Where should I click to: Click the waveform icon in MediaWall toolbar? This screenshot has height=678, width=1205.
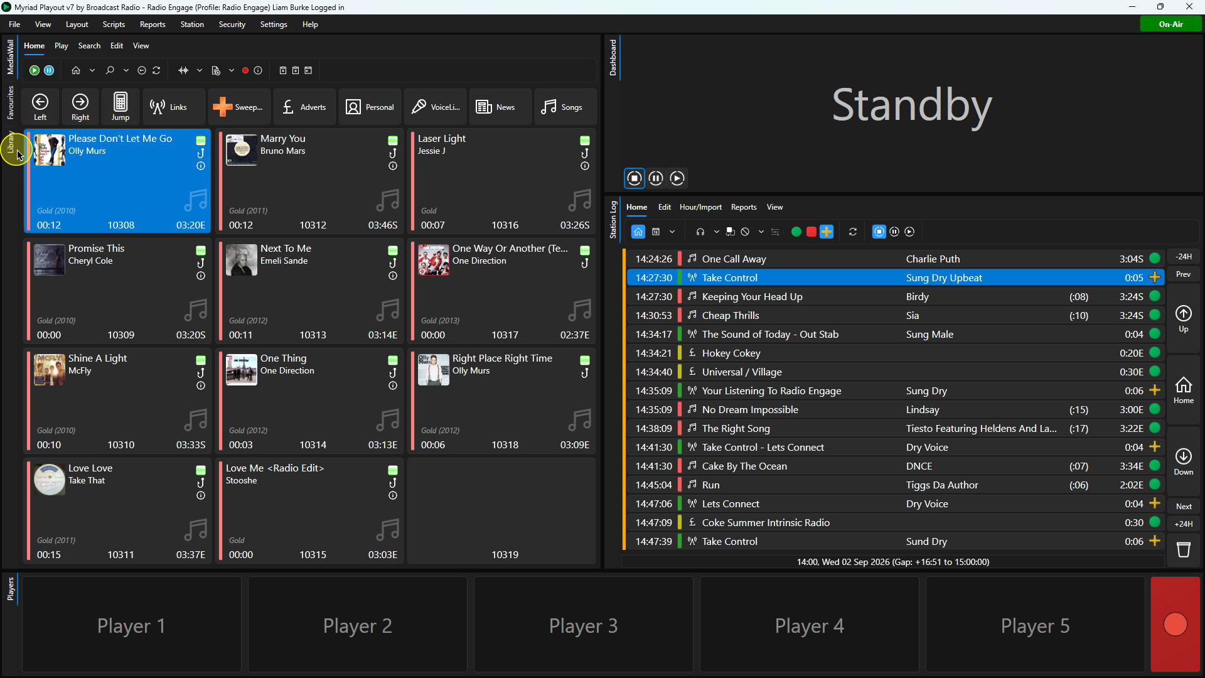[183, 70]
